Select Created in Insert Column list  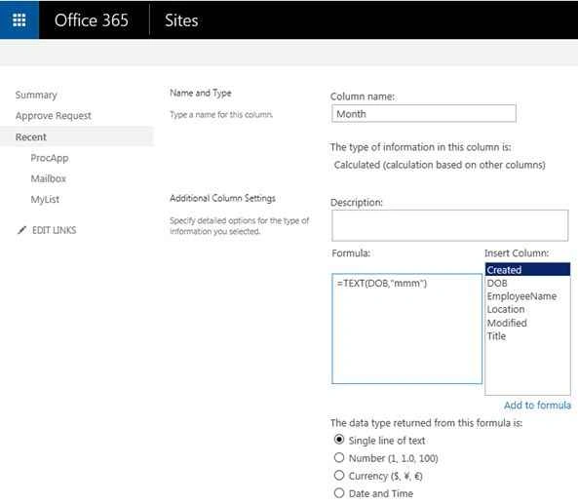click(527, 269)
